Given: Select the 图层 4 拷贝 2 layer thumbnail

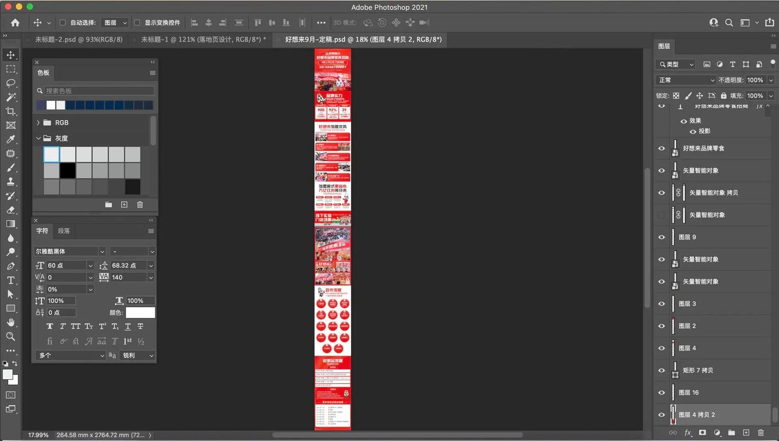Looking at the screenshot, I should click(x=673, y=415).
